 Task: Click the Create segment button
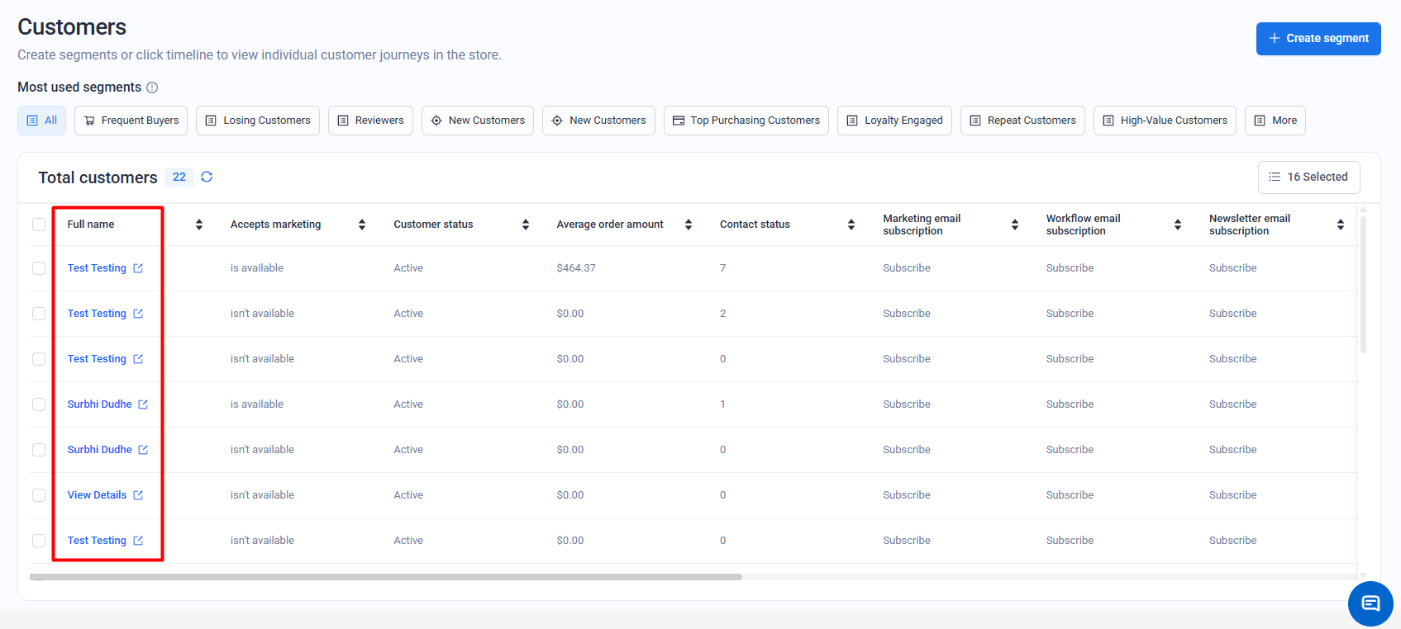pos(1318,39)
